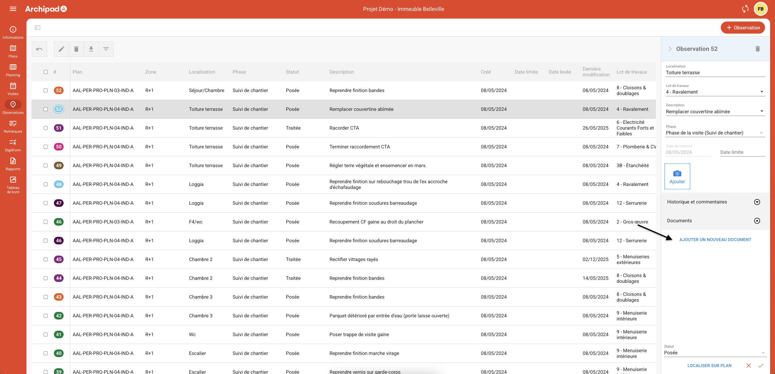Open the filter icon in toolbar
This screenshot has height=374, width=775.
tap(106, 49)
